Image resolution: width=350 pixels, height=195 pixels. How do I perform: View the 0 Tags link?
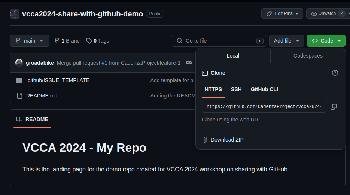pos(98,41)
